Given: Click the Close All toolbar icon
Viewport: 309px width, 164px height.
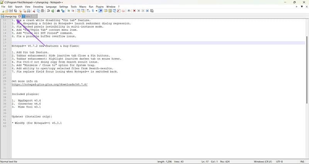Looking at the screenshot, I should 24,11.
